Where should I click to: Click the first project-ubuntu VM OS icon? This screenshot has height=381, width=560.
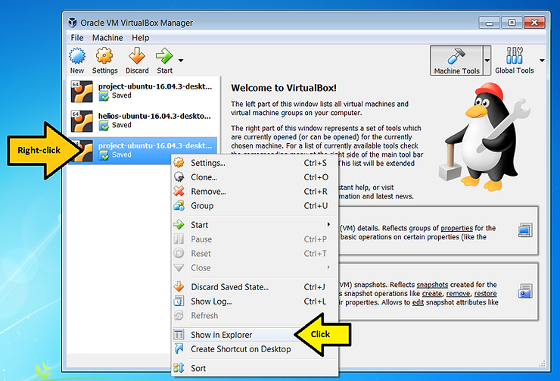click(x=82, y=92)
